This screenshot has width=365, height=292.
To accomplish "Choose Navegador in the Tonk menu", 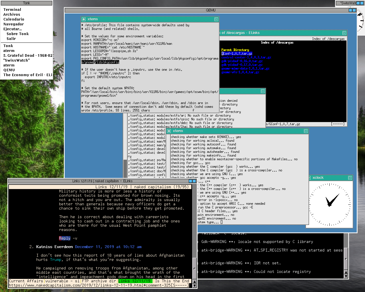I will [x=14, y=24].
